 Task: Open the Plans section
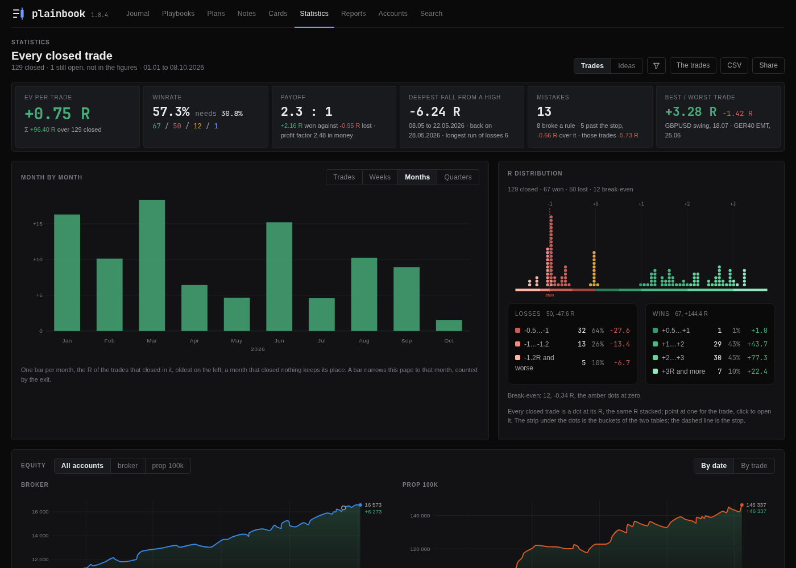(x=216, y=14)
